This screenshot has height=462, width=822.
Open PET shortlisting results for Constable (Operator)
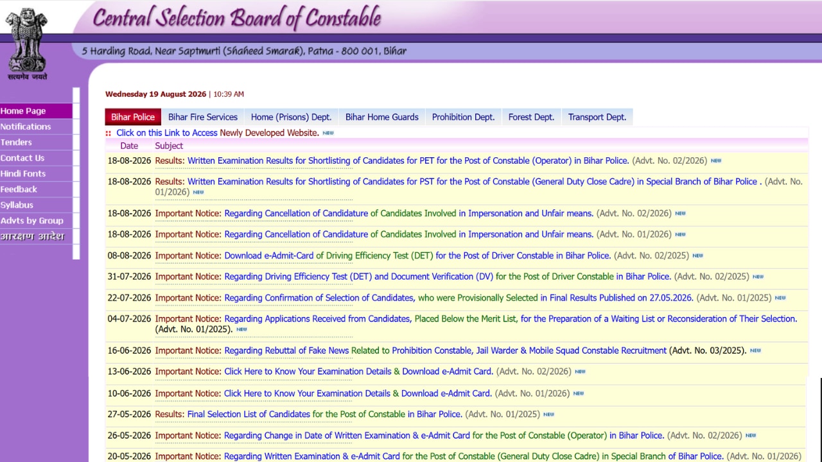[x=408, y=160]
